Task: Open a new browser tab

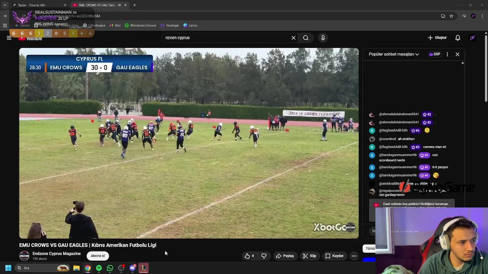Action: (x=135, y=5)
